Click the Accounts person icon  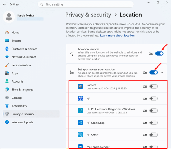click(x=7, y=81)
